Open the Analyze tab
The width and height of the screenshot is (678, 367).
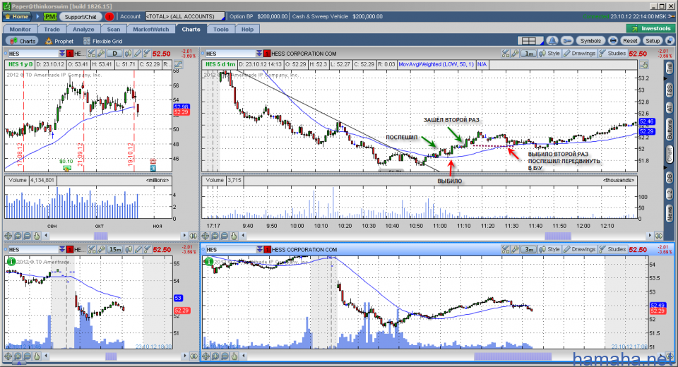83,29
